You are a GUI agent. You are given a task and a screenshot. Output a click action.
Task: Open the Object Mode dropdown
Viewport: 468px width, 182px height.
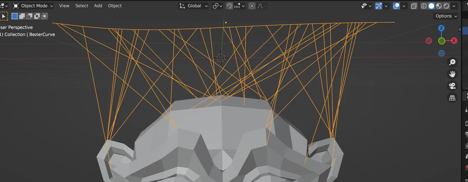33,6
